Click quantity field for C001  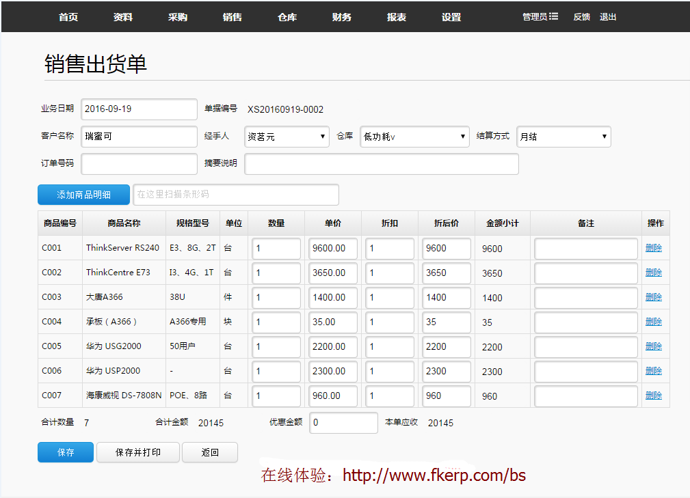tap(276, 249)
